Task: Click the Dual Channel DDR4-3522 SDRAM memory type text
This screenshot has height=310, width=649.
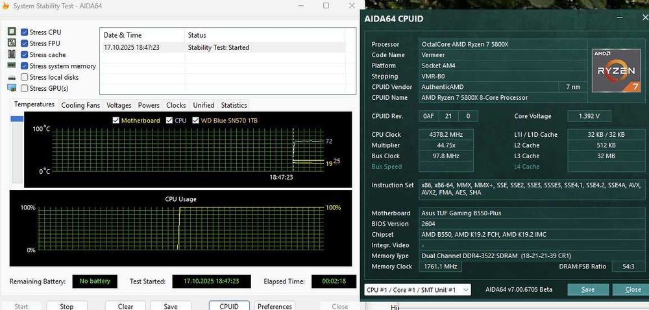Action: tap(496, 256)
